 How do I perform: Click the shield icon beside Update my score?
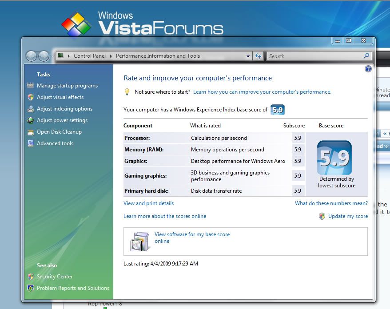(322, 216)
